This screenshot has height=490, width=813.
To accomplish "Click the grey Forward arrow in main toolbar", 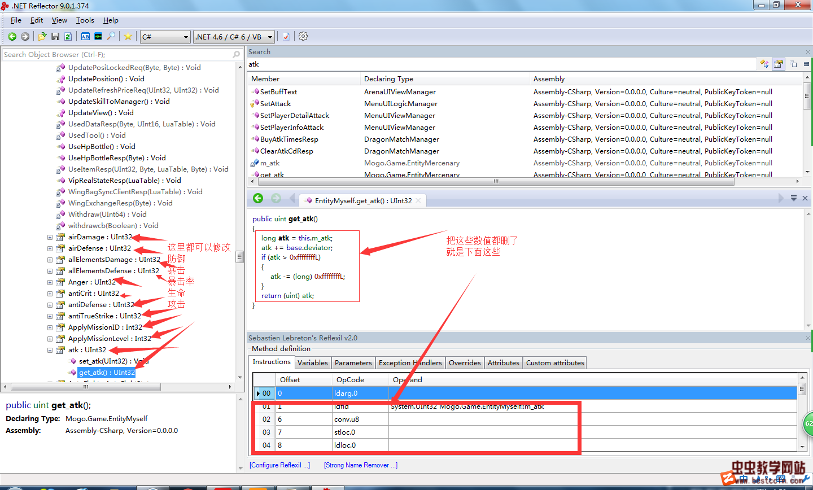I will coord(25,37).
